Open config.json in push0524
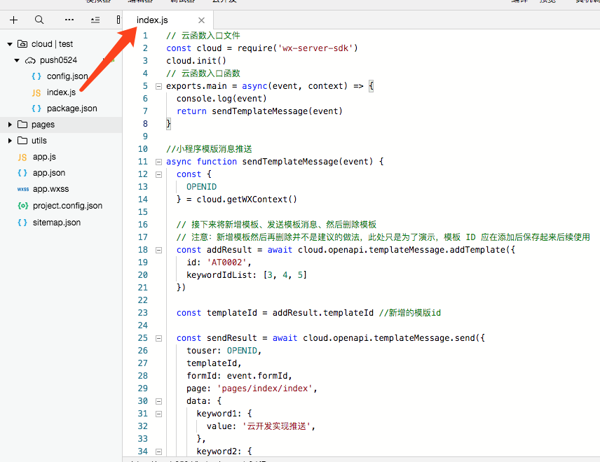The image size is (600, 462). click(x=67, y=76)
